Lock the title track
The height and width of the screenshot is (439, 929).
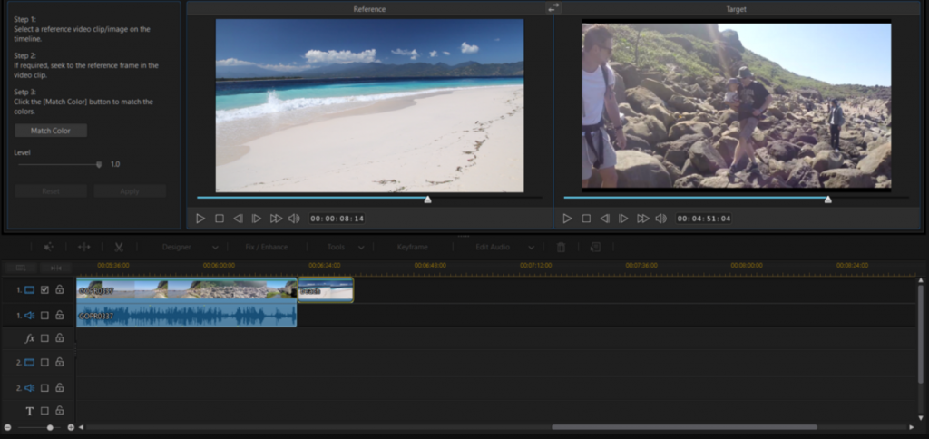tap(59, 411)
